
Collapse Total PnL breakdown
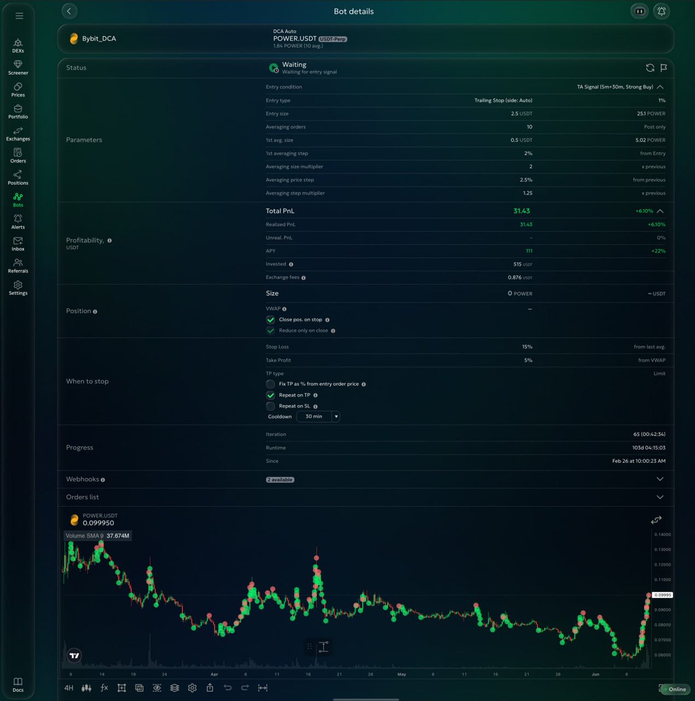click(x=660, y=211)
